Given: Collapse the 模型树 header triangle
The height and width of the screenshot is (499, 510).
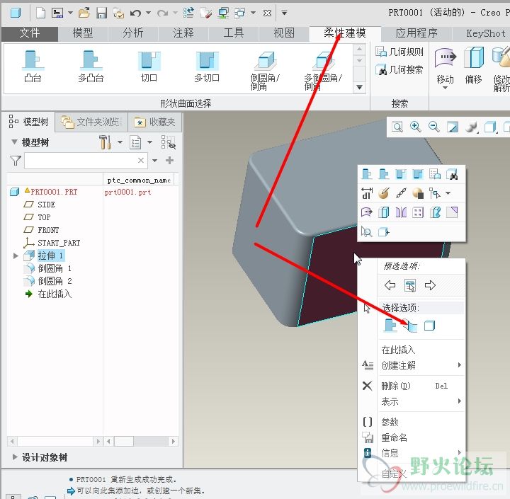Looking at the screenshot, I should (14, 142).
